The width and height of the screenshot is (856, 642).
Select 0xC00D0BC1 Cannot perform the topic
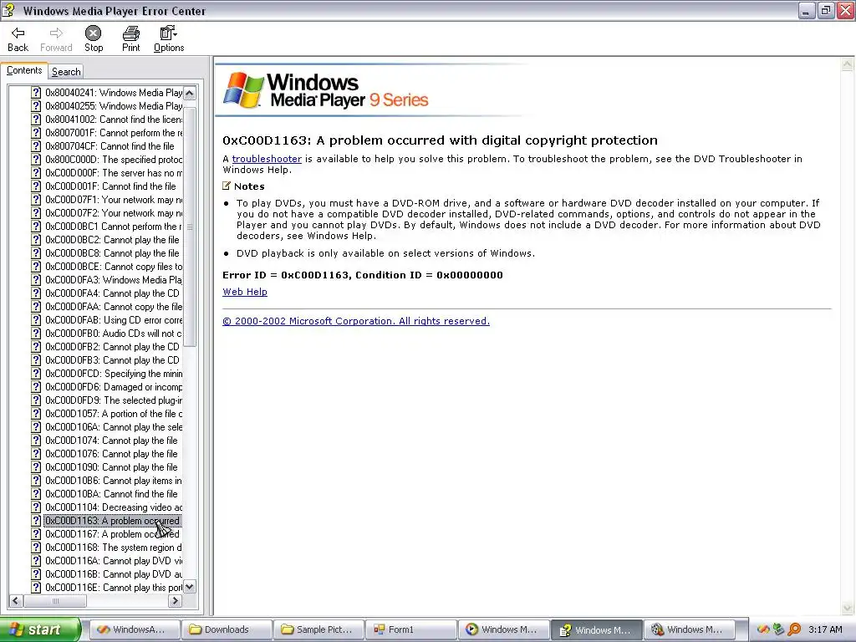[114, 227]
